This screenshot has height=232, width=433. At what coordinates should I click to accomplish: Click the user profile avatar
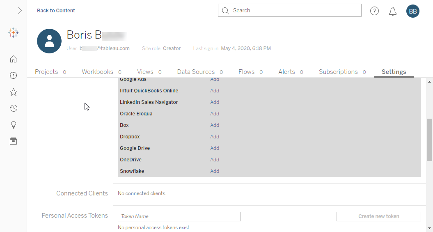tap(49, 41)
